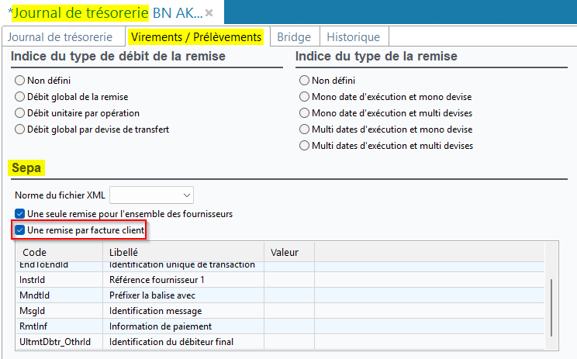Screen dimensions: 577x359
Task: Close the Journal de trésorerie document tab
Action: [x=209, y=13]
